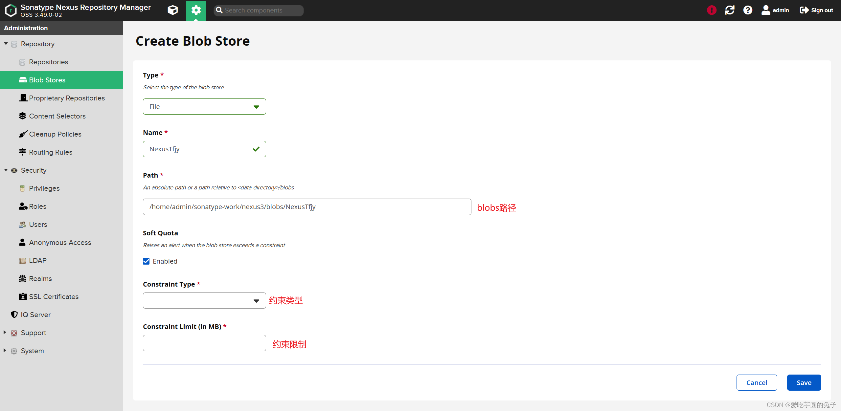Screen dimensions: 841x411
Task: Expand the System tree section
Action: click(x=5, y=351)
